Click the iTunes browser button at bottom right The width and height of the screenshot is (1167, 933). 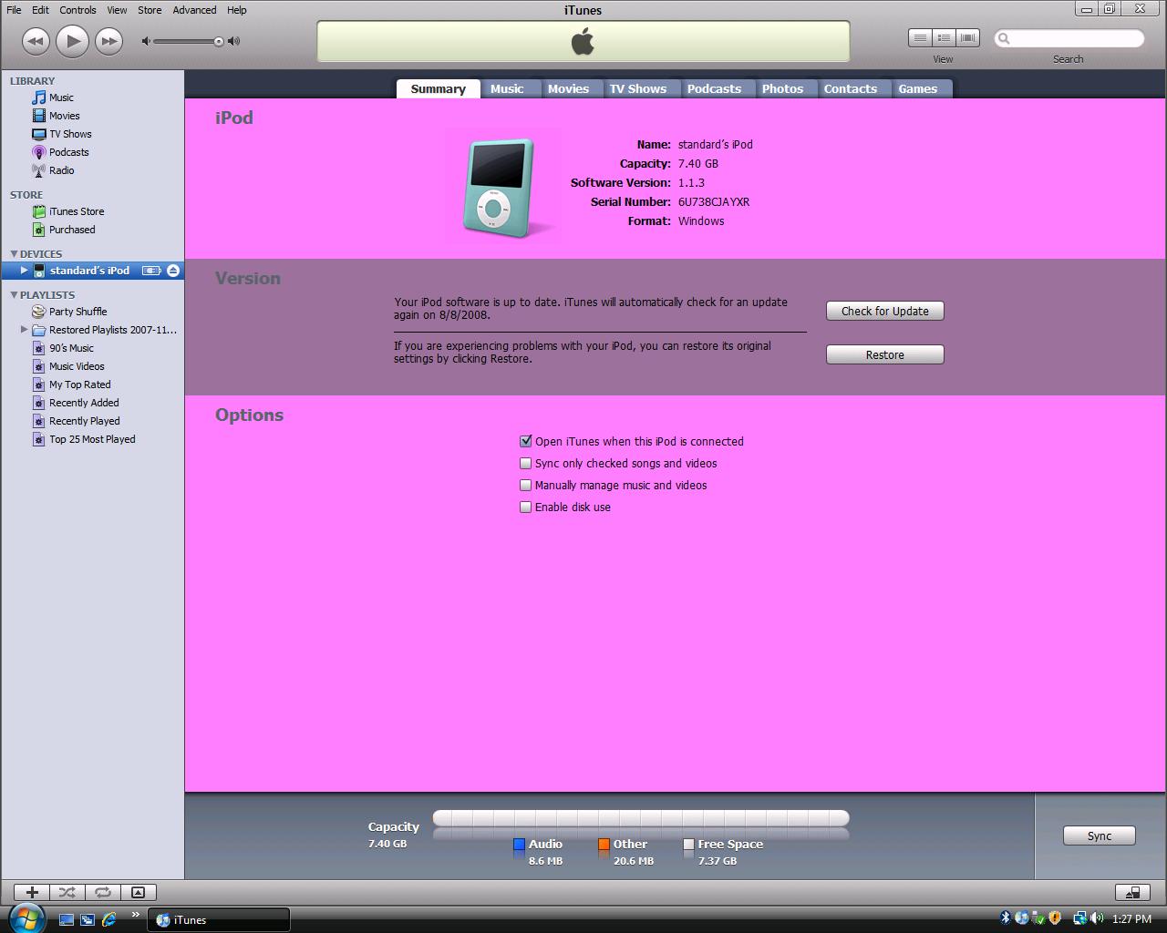(1133, 892)
